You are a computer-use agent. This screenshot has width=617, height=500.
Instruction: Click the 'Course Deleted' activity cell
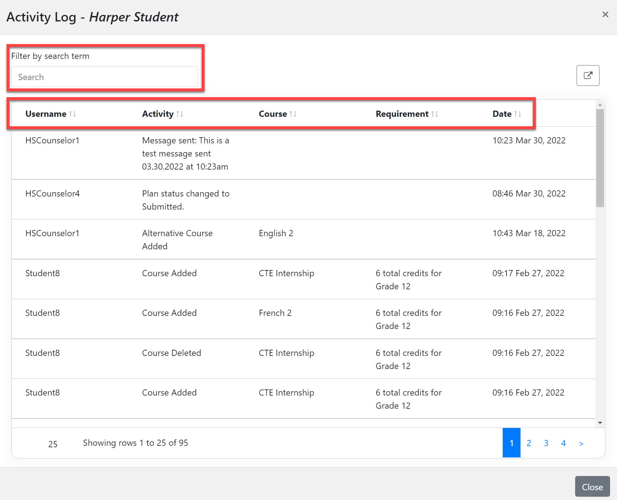click(171, 353)
